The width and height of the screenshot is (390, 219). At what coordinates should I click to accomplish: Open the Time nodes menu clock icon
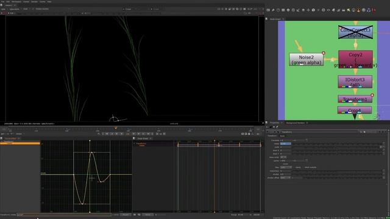point(278,10)
